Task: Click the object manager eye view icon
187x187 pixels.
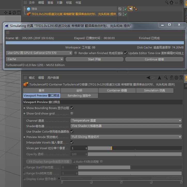Action: pos(176,3)
